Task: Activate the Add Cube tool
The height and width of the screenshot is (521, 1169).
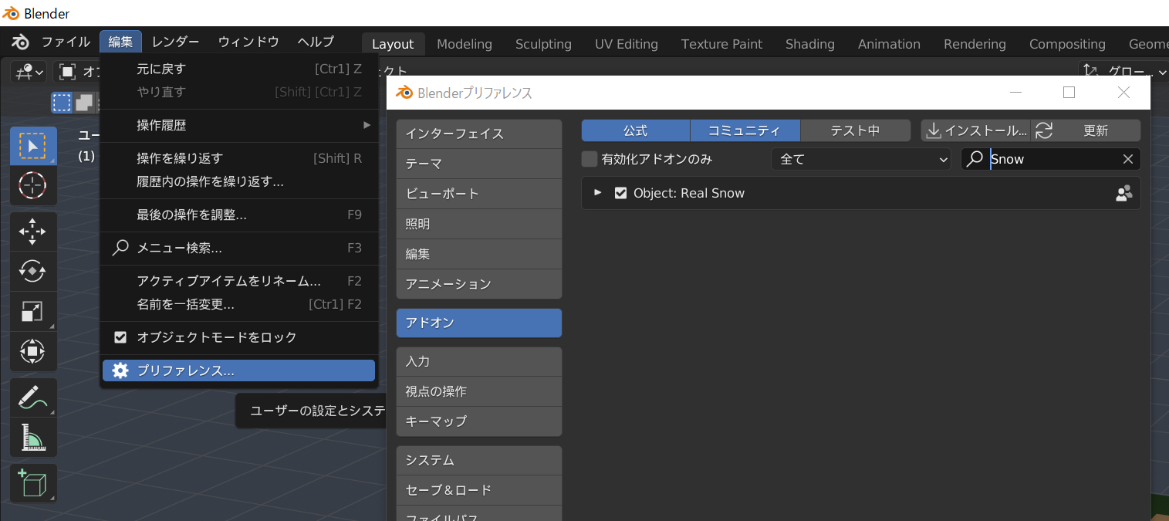Action: tap(32, 483)
